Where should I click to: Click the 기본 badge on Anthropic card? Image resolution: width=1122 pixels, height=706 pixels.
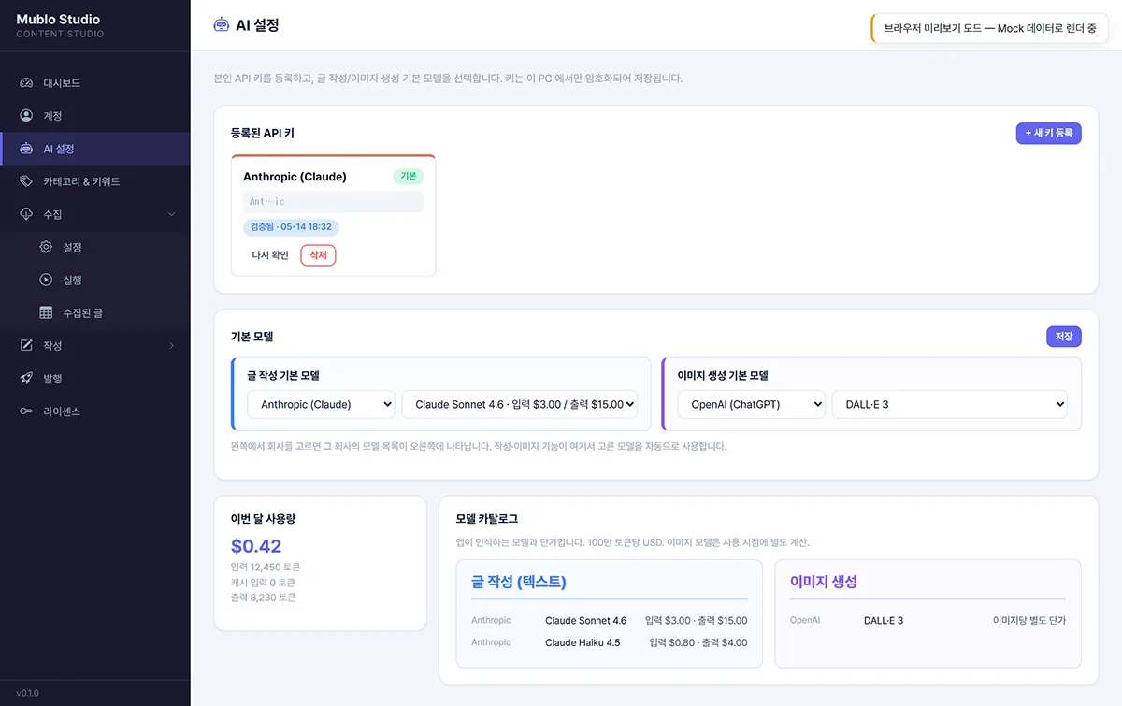[409, 176]
